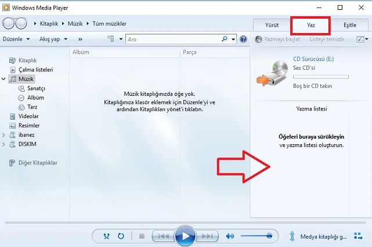This screenshot has height=247, width=372.
Task: Expand the ibanez tree node
Action: pos(3,135)
